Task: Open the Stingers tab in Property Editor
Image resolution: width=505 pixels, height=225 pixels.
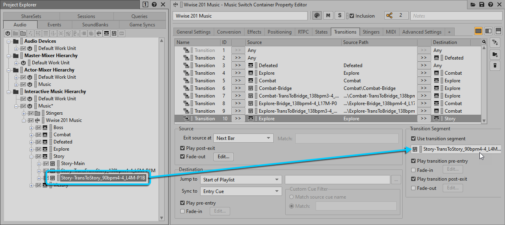Action: point(370,32)
